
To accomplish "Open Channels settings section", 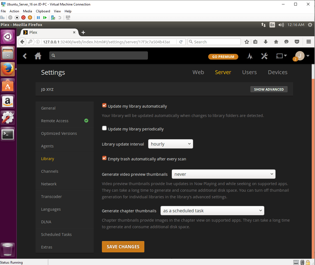I will 64,171.
